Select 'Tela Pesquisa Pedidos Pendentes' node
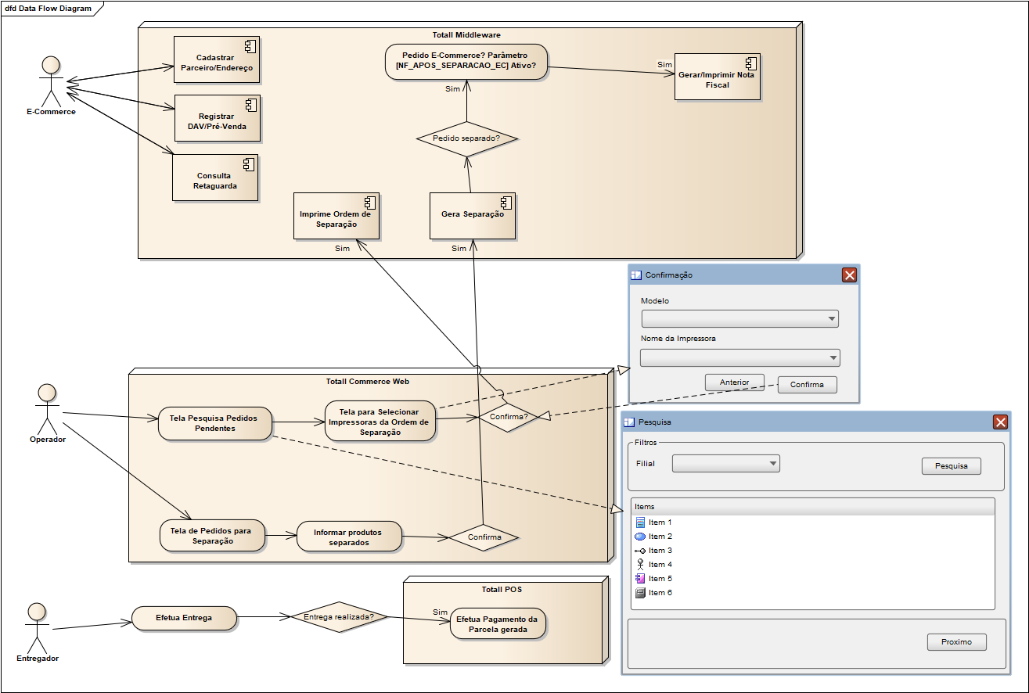This screenshot has width=1029, height=693. [215, 423]
